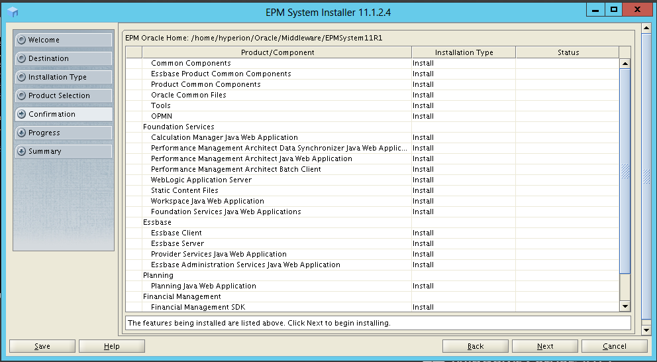The image size is (657, 362).
Task: Select the Oracle Common Files row
Action: point(372,95)
